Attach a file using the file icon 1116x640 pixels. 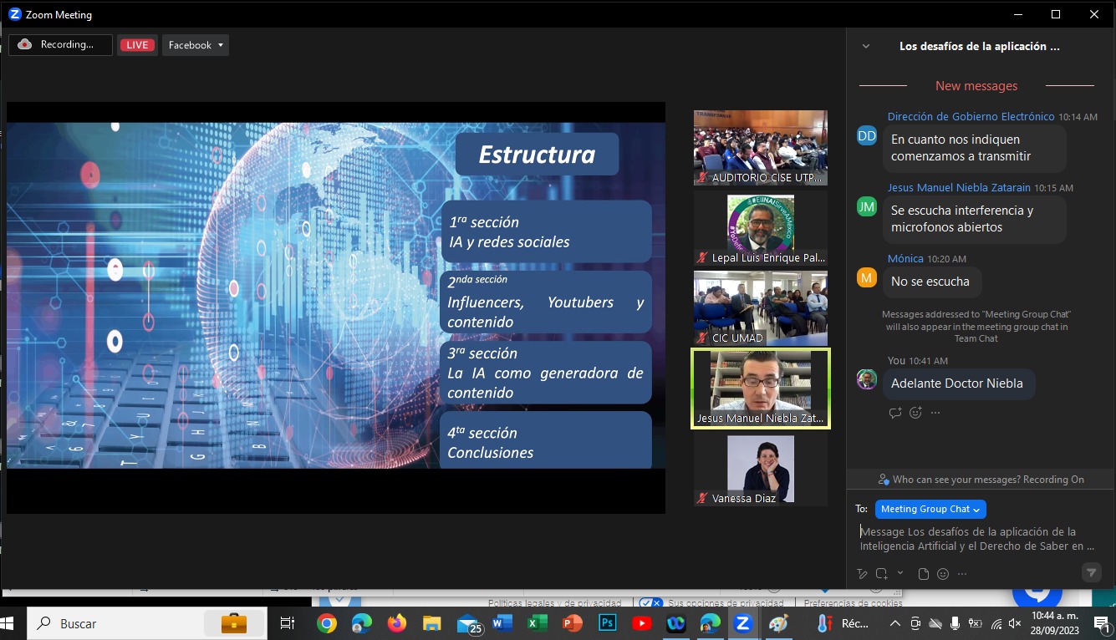tap(923, 574)
